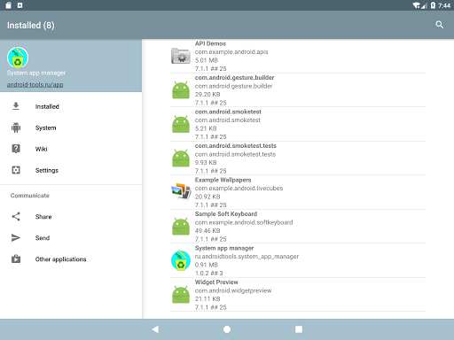
Task: Click the com.android.smoketest.tests android icon
Action: (x=181, y=158)
